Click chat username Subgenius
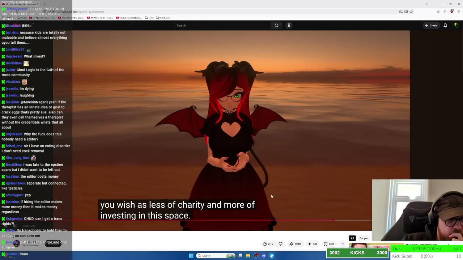Viewport: 463px width, 260px height. coord(14,219)
